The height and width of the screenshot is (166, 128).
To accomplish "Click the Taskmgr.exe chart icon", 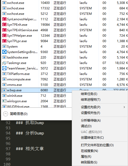I will 4,63.
